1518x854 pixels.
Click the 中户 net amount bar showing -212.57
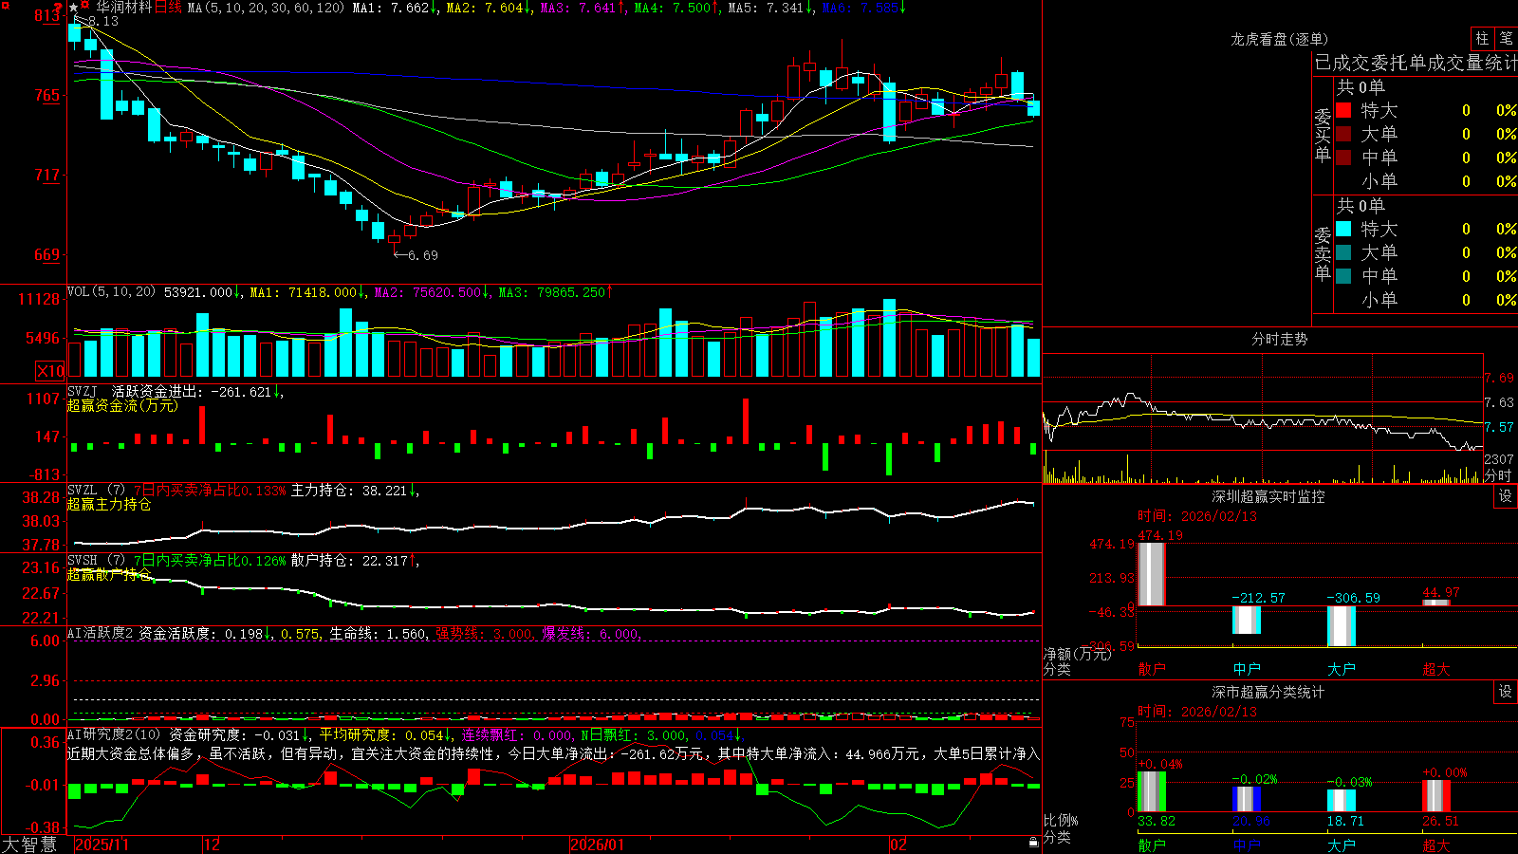pyautogui.click(x=1247, y=620)
